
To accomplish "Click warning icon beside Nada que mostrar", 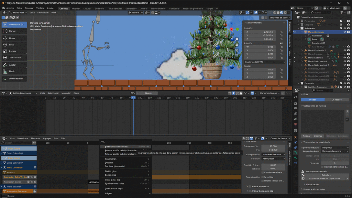I will [x=303, y=171].
